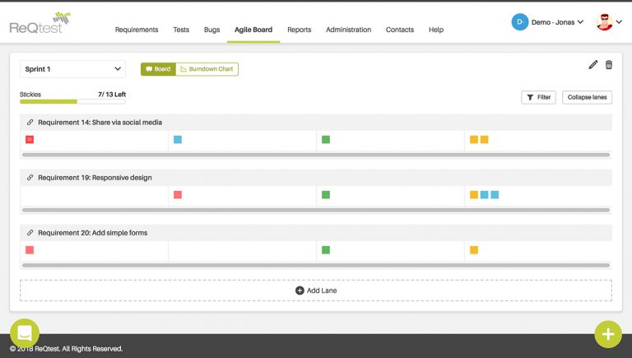Click the yellow sticky in Requirement 20 lane

point(474,250)
